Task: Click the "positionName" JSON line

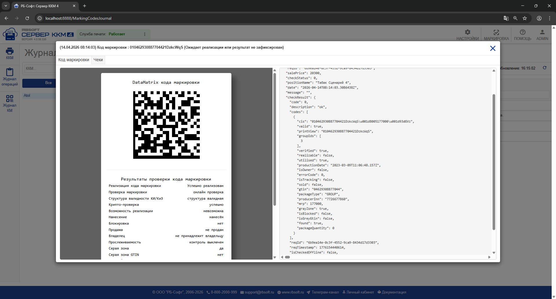Action: tap(318, 83)
